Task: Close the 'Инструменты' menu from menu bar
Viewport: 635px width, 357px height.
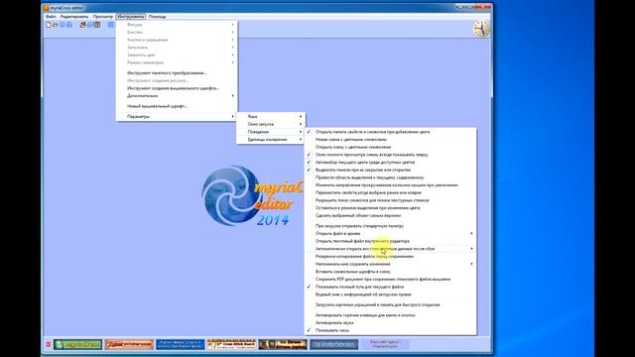Action: (130, 17)
